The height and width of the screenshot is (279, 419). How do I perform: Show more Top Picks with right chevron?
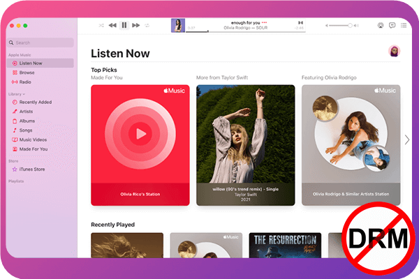point(406,139)
